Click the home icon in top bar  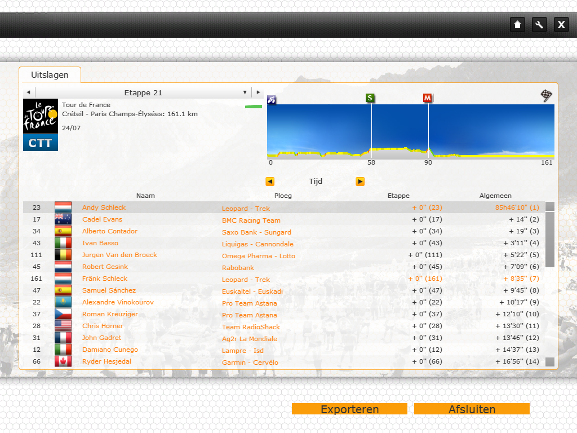click(517, 24)
